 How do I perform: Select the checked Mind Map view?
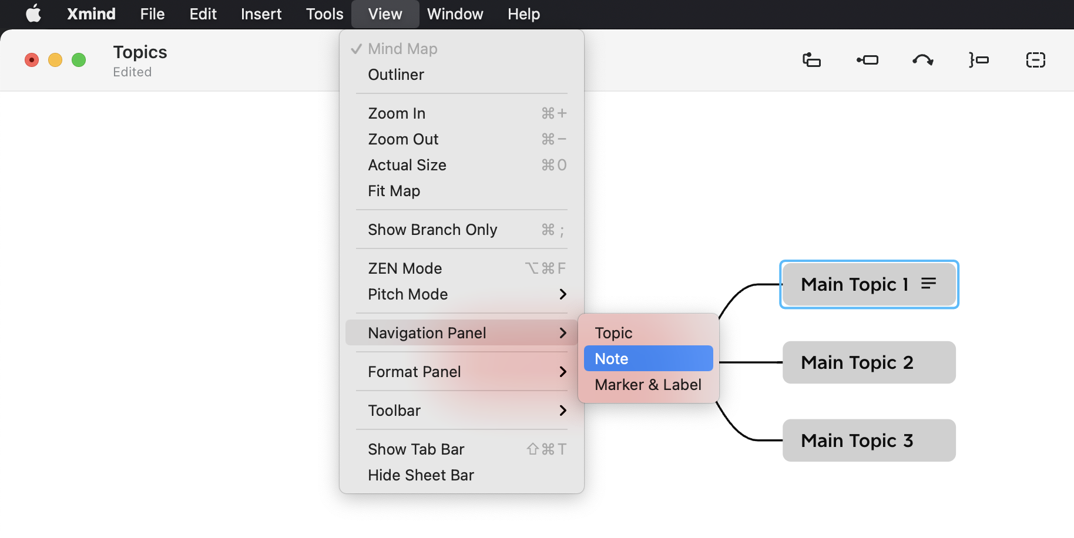click(x=462, y=49)
